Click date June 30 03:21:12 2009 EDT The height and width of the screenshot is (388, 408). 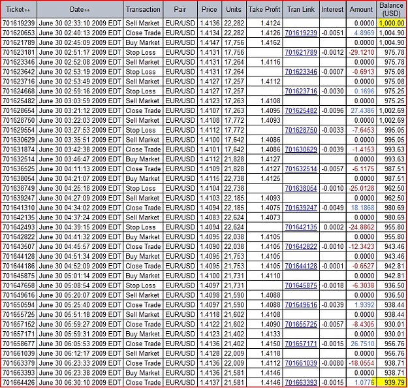80,110
